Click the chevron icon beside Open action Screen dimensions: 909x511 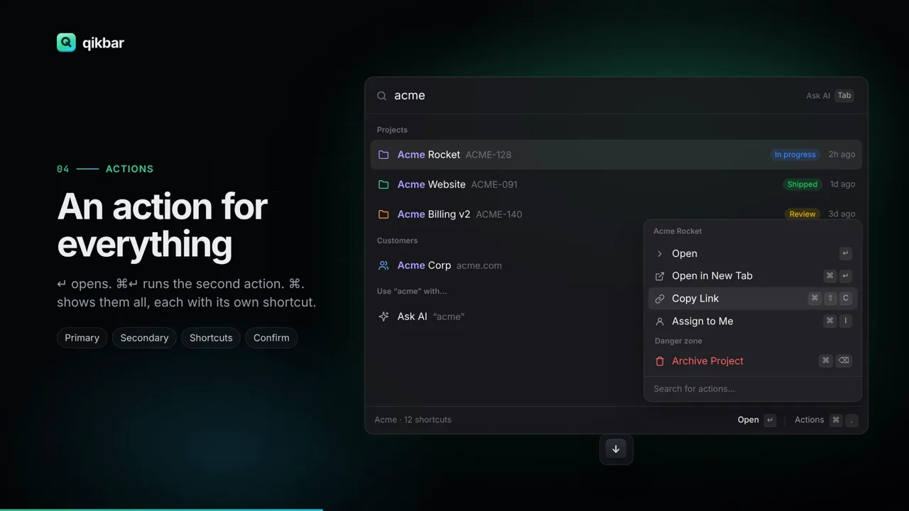point(660,253)
